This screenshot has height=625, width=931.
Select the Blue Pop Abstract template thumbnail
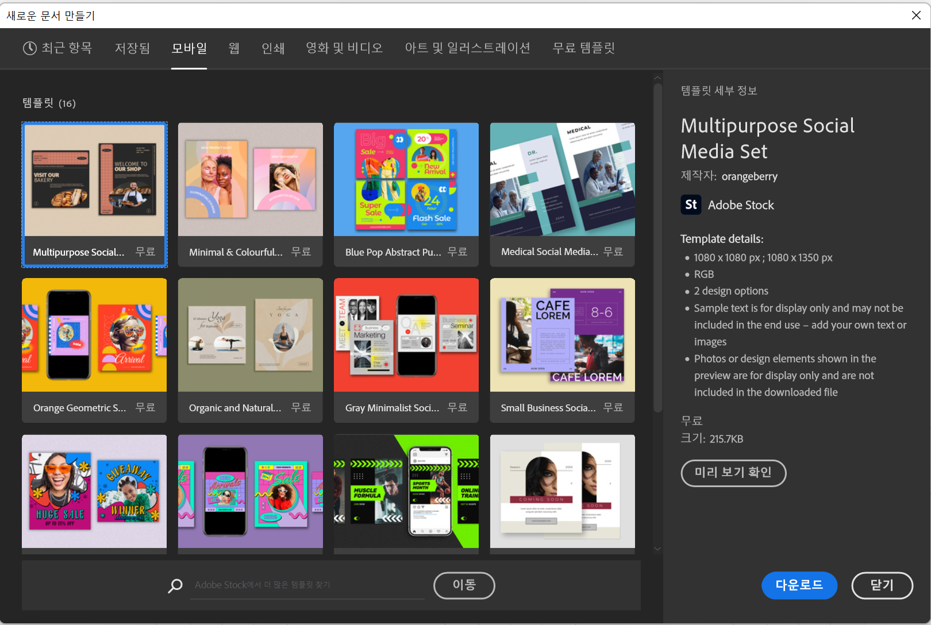coord(406,179)
